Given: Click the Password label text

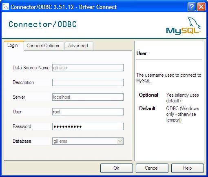Looking at the screenshot, I should 22,126.
